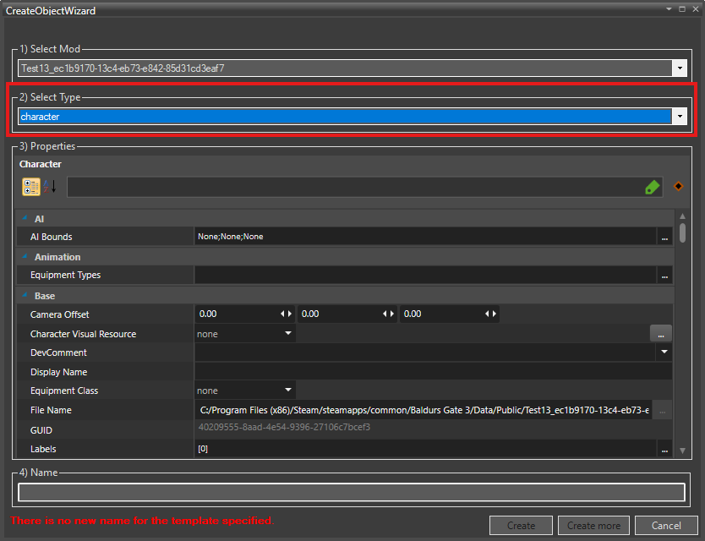Focus the Name text field

coord(352,492)
